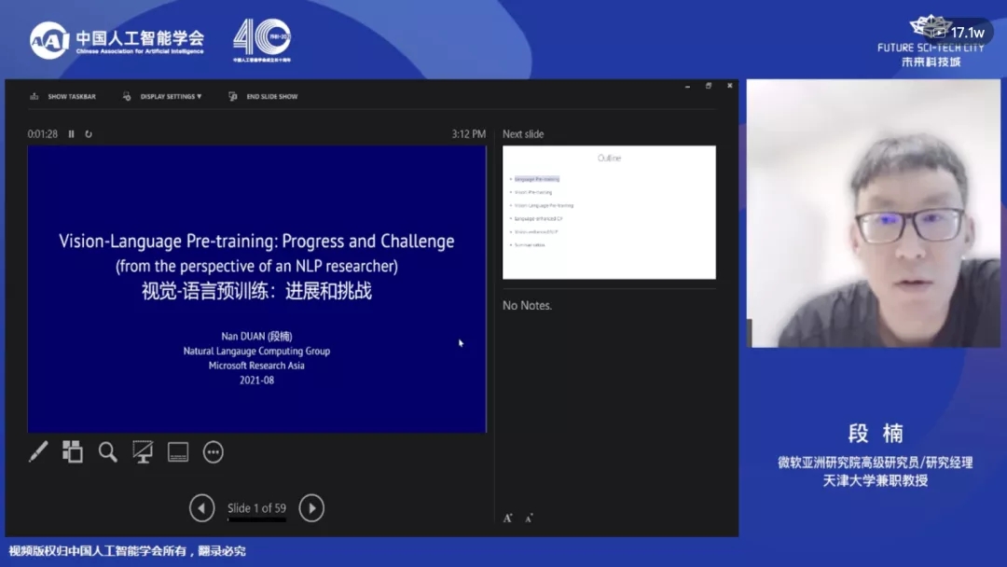
Task: Click the Slide 1 of 59 indicator
Action: point(256,508)
